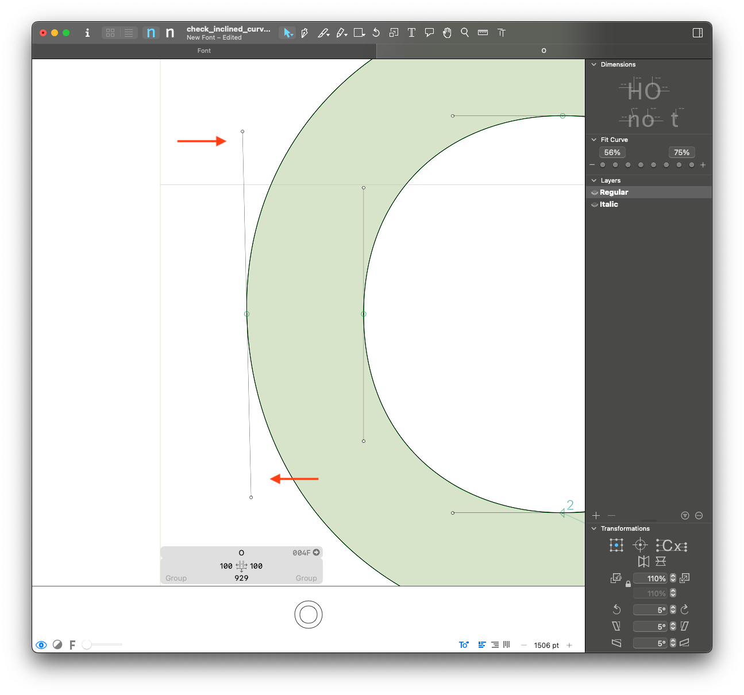Select the Zoom magnifier tool

[x=465, y=33]
